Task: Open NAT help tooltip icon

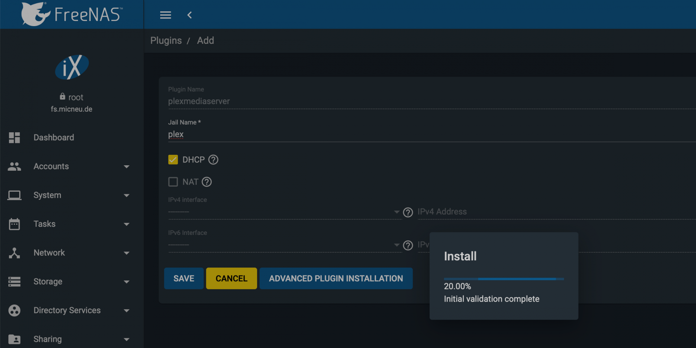Action: [x=207, y=182]
